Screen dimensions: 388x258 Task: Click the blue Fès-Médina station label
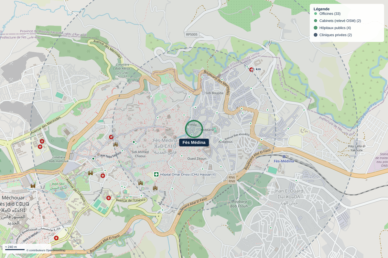click(x=284, y=161)
